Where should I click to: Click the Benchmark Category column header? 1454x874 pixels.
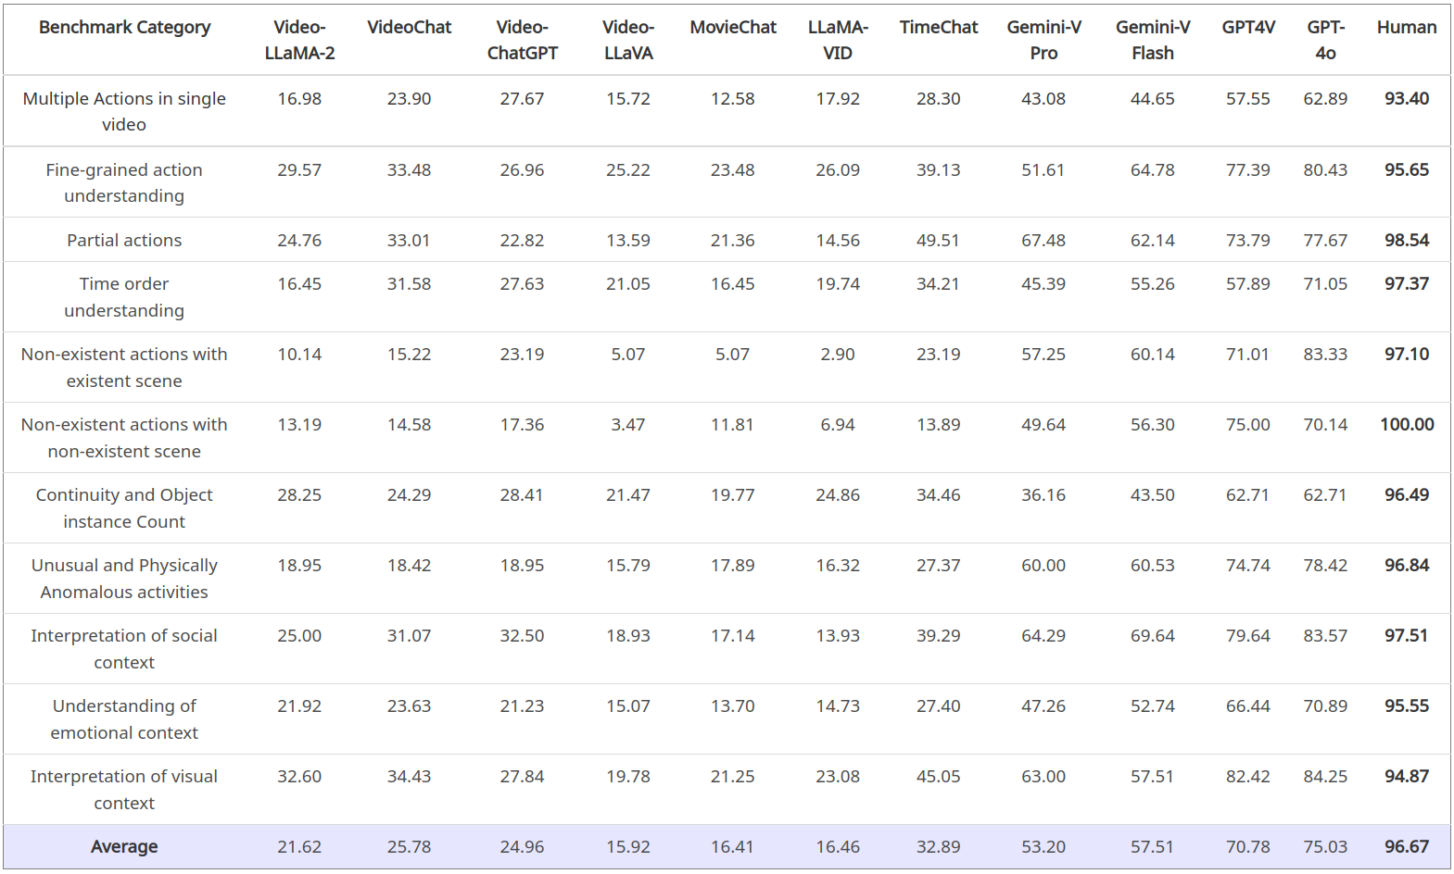(124, 28)
